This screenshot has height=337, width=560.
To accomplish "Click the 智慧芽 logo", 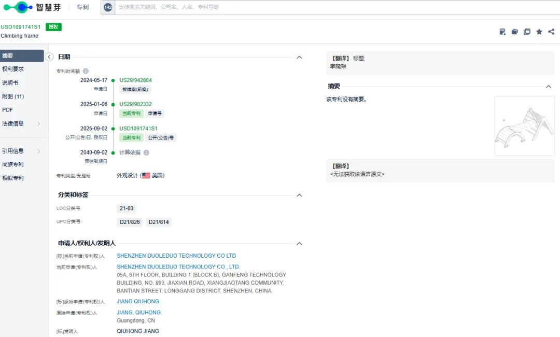I will pos(32,7).
